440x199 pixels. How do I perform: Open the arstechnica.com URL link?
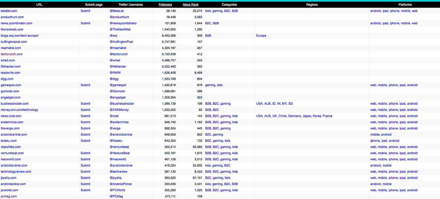12,122
